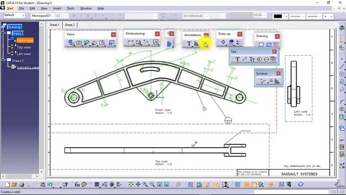Toggle the Italic formatting button

click(x=81, y=16)
